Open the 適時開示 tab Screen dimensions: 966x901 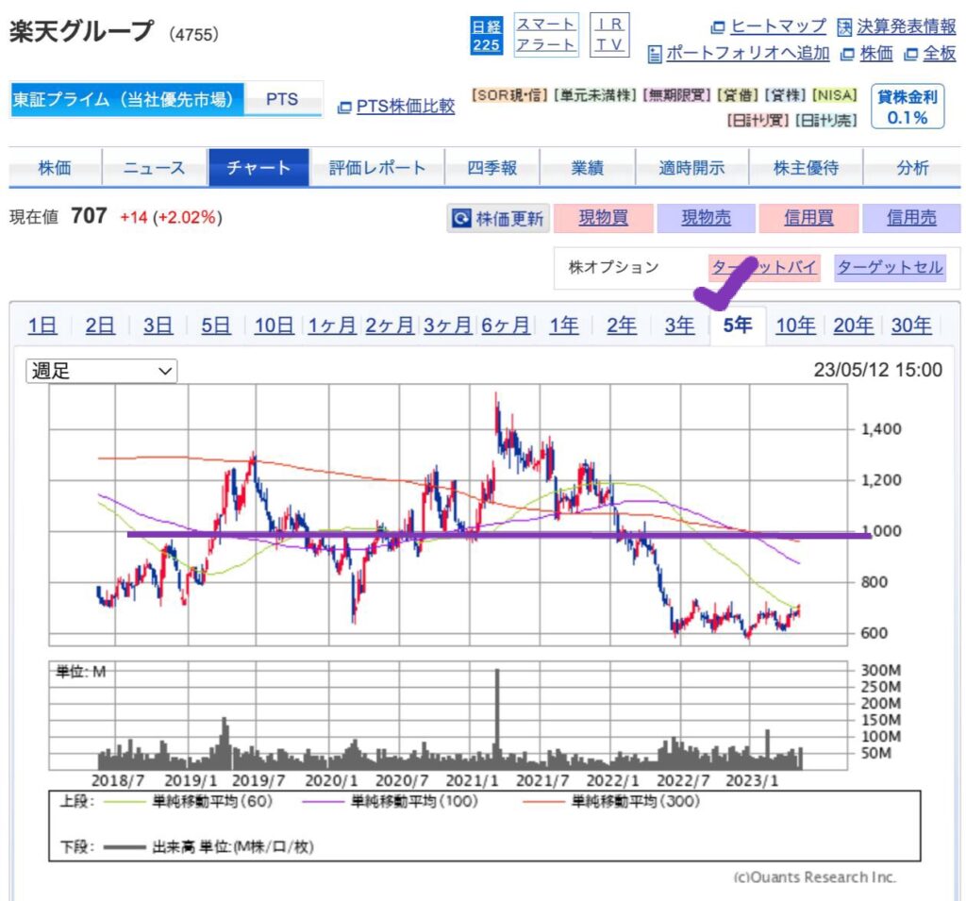point(691,167)
